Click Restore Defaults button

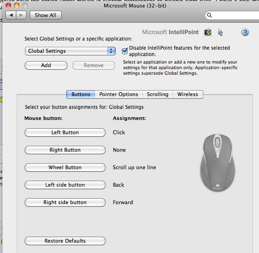click(x=65, y=241)
